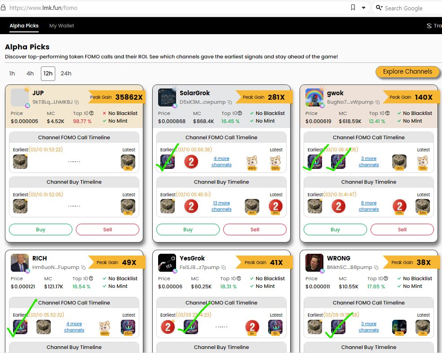Click the WRONG Peak Gain 38X badge
Image resolution: width=442 pixels, height=353 pixels.
click(411, 262)
